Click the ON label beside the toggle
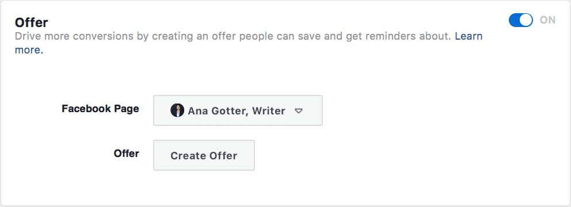 (548, 20)
